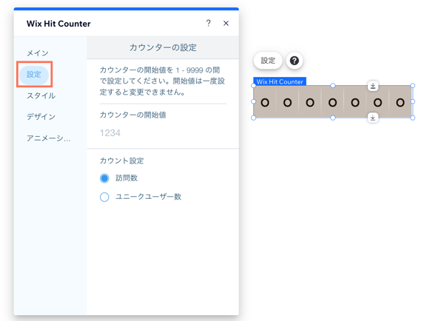The image size is (444, 321).
Task: Click the bottom-right corner resize handle
Action: point(413,118)
